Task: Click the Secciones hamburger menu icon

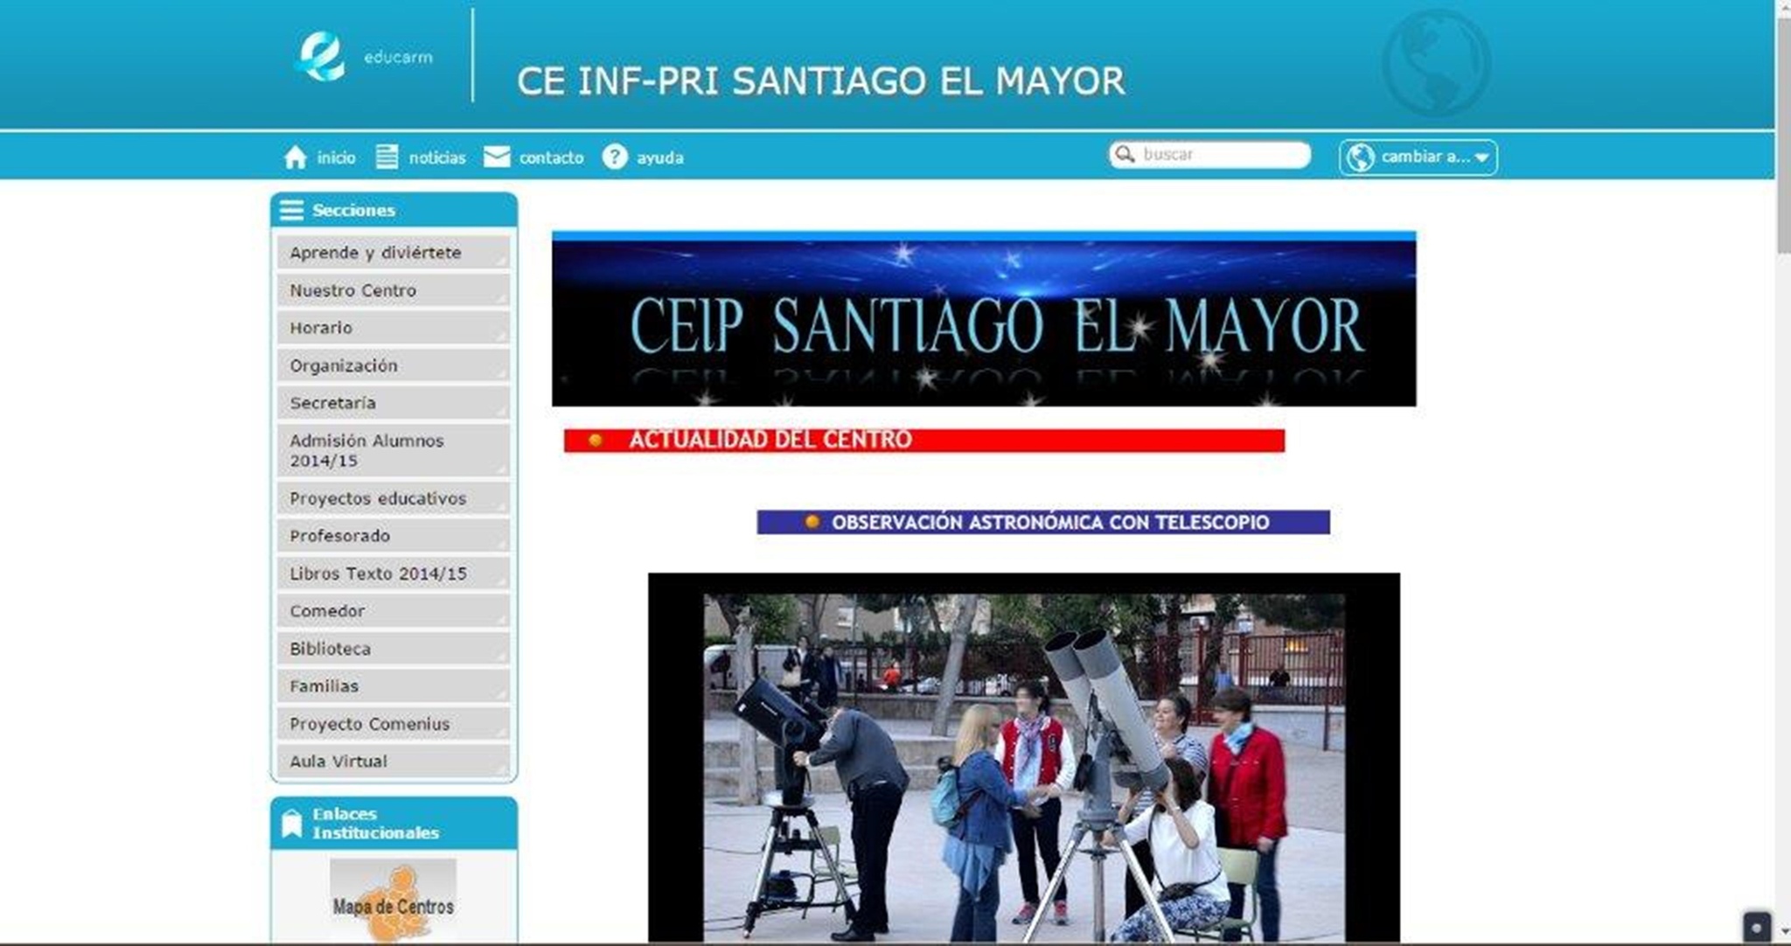Action: click(291, 211)
